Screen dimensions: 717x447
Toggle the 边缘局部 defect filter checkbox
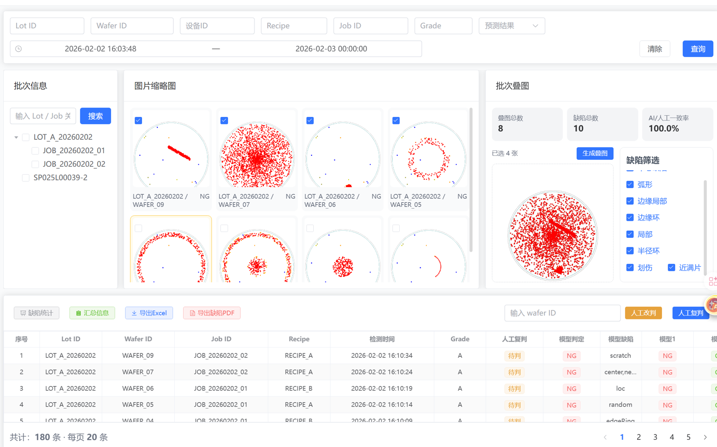tap(630, 201)
